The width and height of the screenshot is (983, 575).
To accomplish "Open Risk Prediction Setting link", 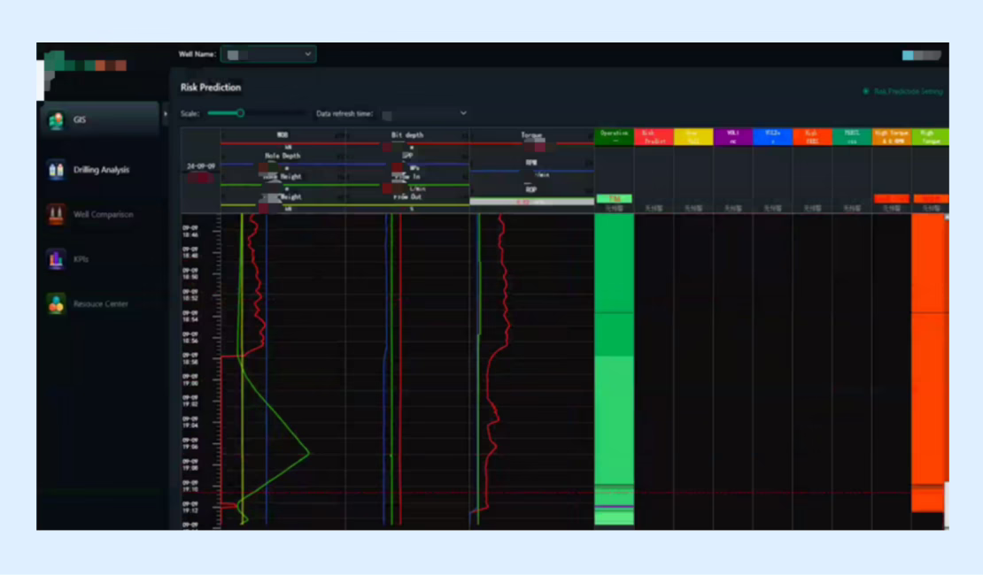I will pyautogui.click(x=908, y=91).
